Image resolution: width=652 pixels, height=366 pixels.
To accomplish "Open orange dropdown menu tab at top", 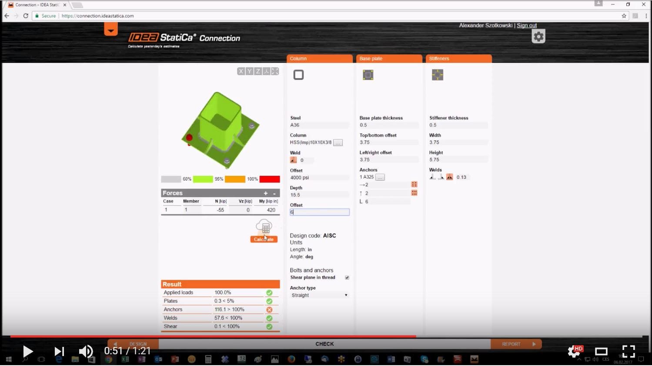I will [111, 29].
